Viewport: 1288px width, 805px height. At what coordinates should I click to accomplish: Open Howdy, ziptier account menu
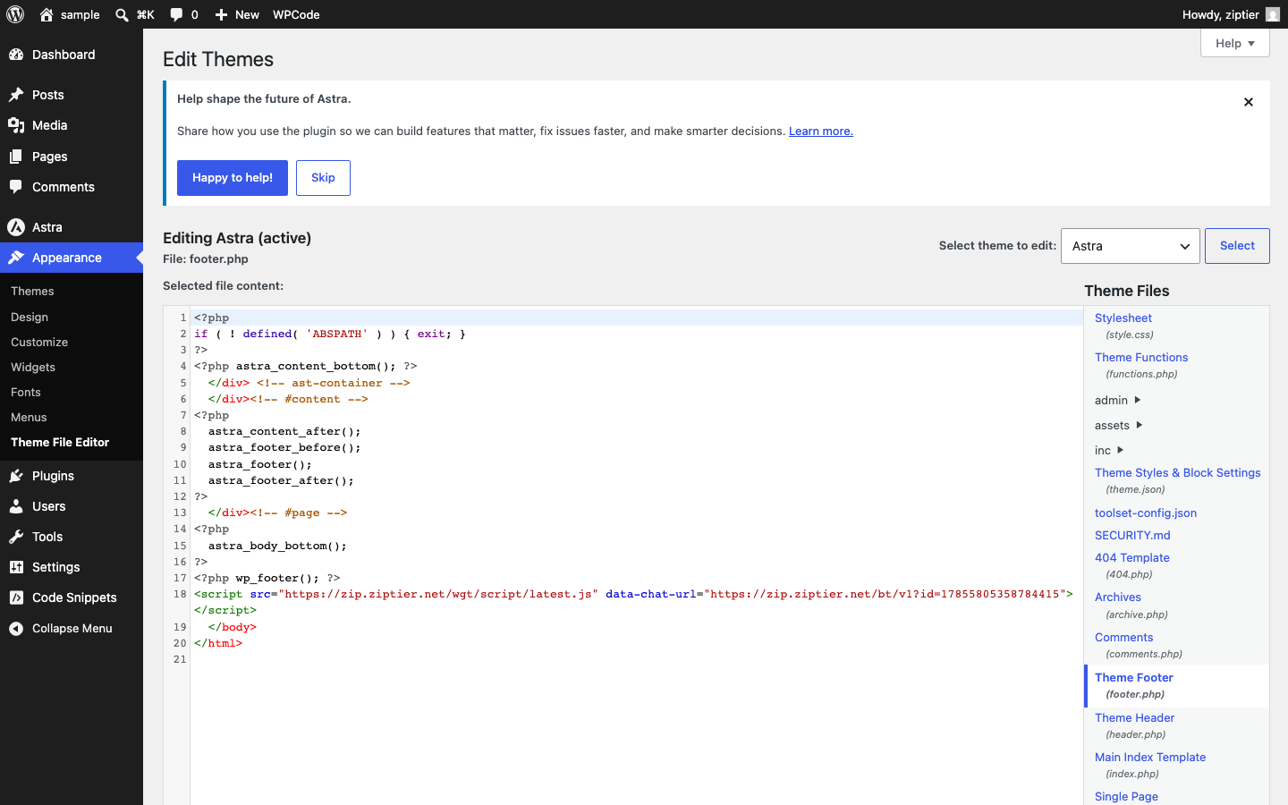[1231, 14]
